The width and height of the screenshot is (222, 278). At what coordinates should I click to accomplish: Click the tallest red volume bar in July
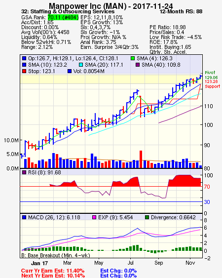[x=141, y=159]
